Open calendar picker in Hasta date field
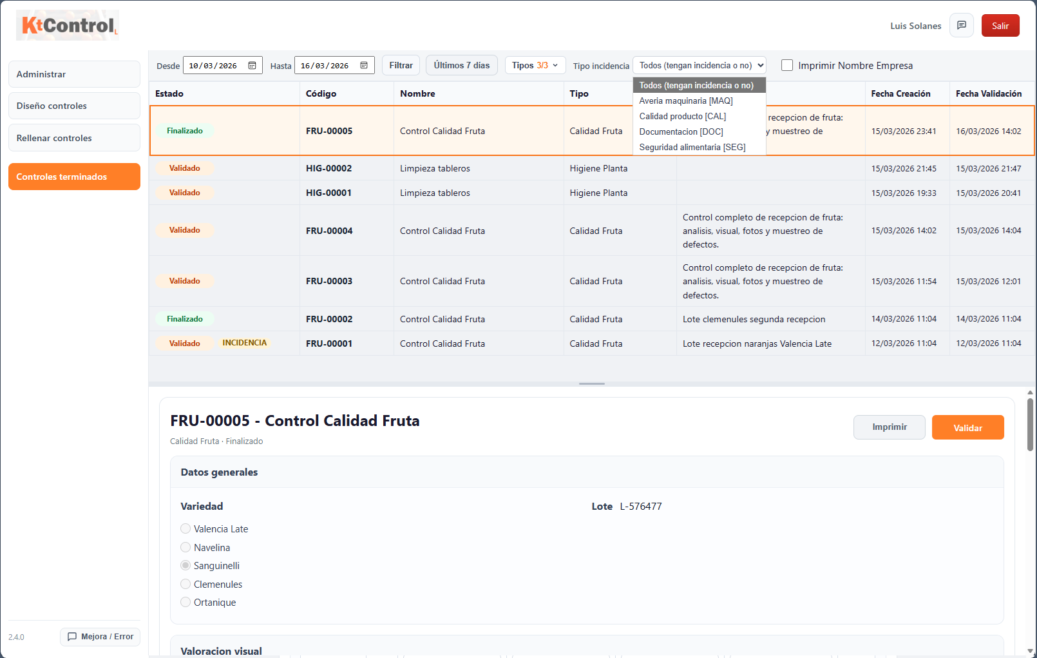Image resolution: width=1037 pixels, height=658 pixels. point(364,66)
